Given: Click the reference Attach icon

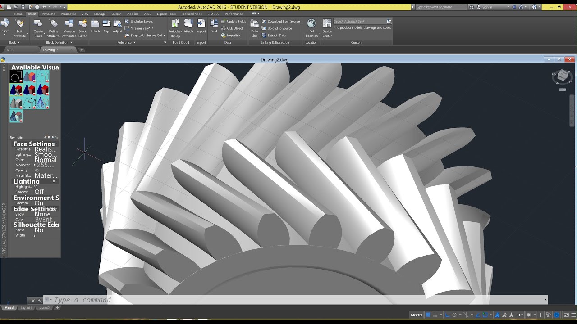Looking at the screenshot, I should pos(95,23).
